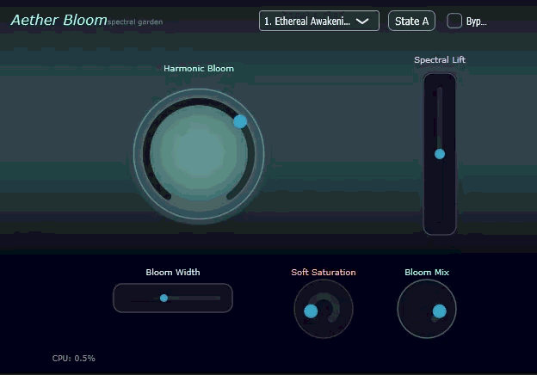Click the spectral garden subtitle
The height and width of the screenshot is (375, 537).
point(135,22)
